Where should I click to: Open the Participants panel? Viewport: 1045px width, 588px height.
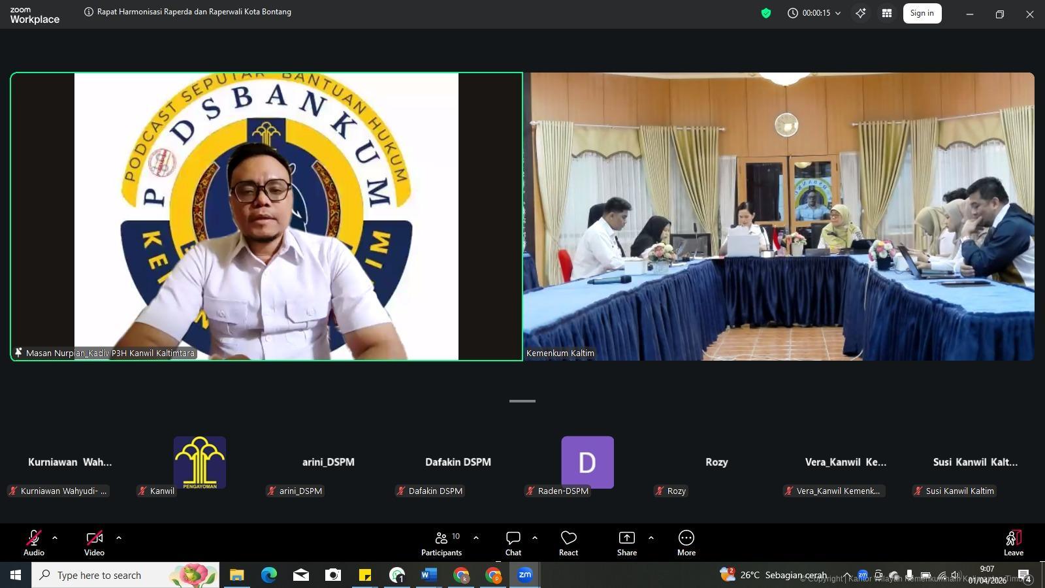(442, 543)
